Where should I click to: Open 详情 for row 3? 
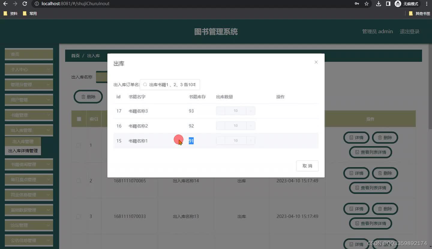pos(356,209)
